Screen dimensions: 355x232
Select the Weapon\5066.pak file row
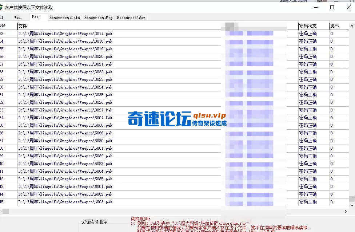pyautogui.click(x=174, y=133)
